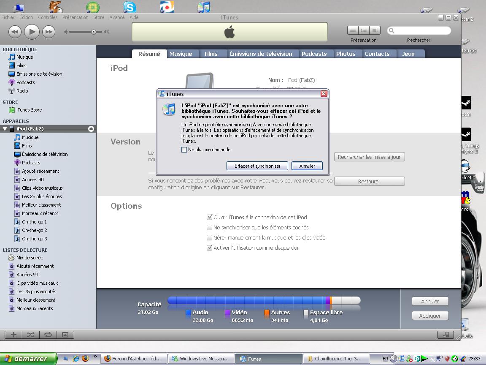Open the search field magnifier dropdown
Image resolution: width=486 pixels, height=365 pixels.
coord(392,30)
